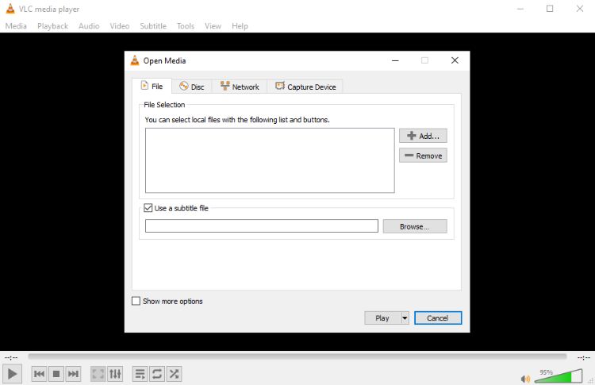Screen dimensions: 595x385
Task: Open extended settings equalizer icon
Action: (115, 374)
